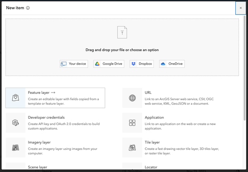Click the Dropbox logo icon

tap(134, 64)
